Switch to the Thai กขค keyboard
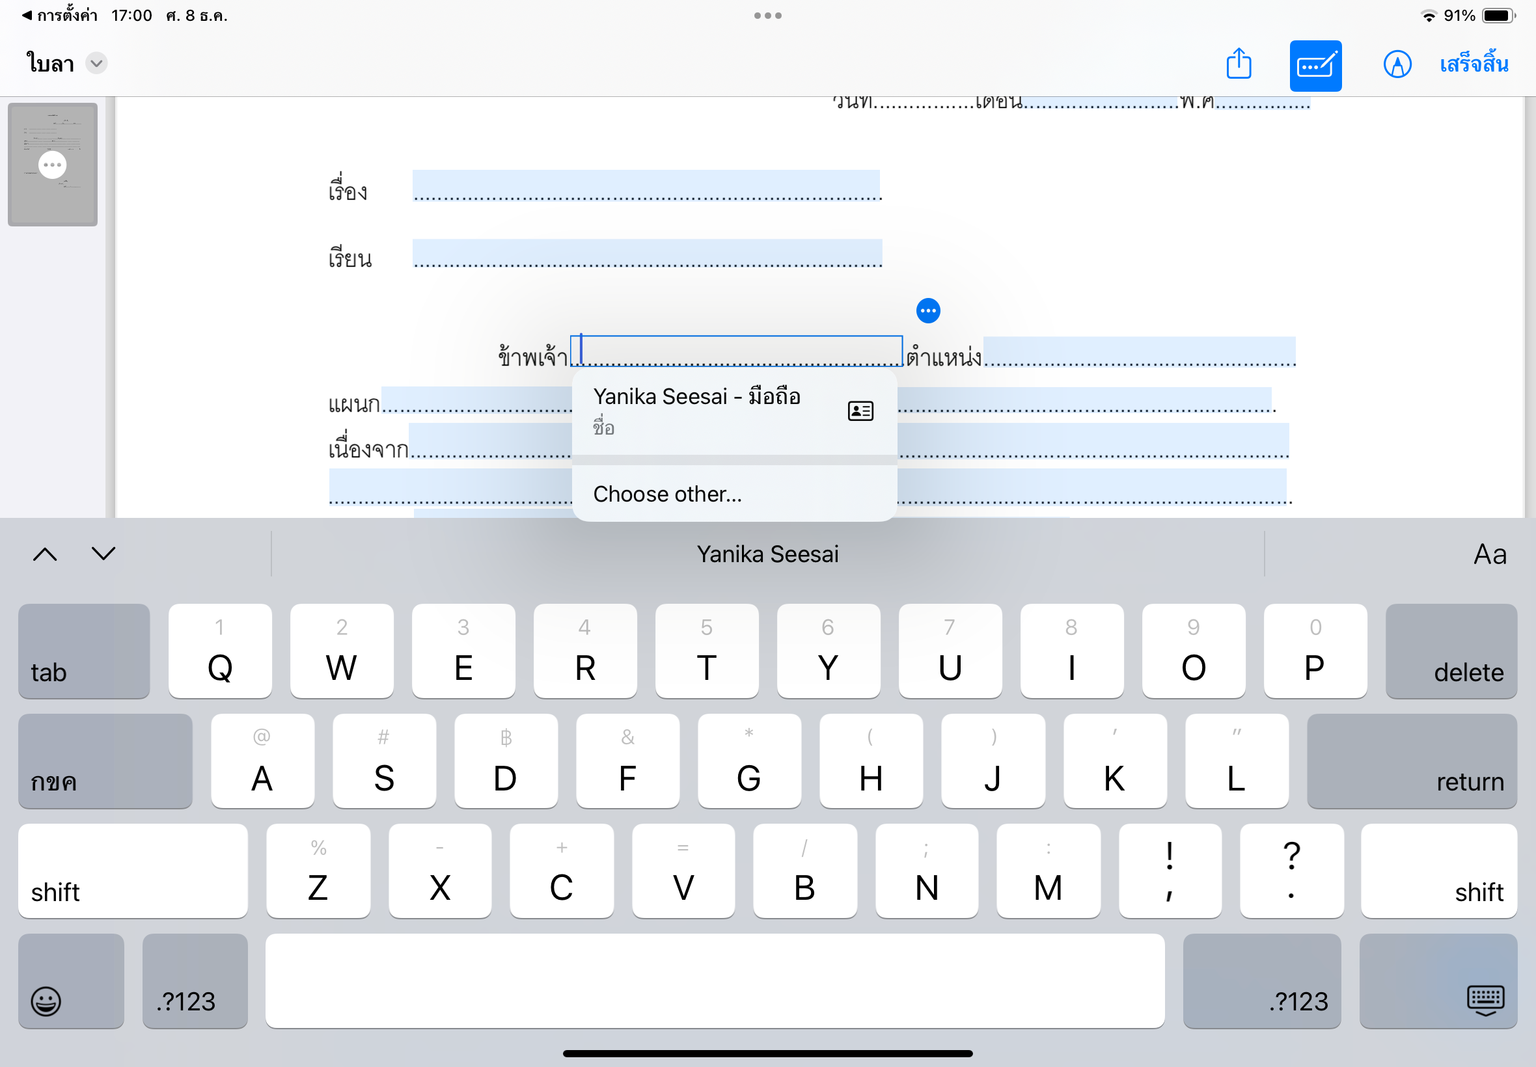This screenshot has width=1536, height=1067. tap(105, 761)
